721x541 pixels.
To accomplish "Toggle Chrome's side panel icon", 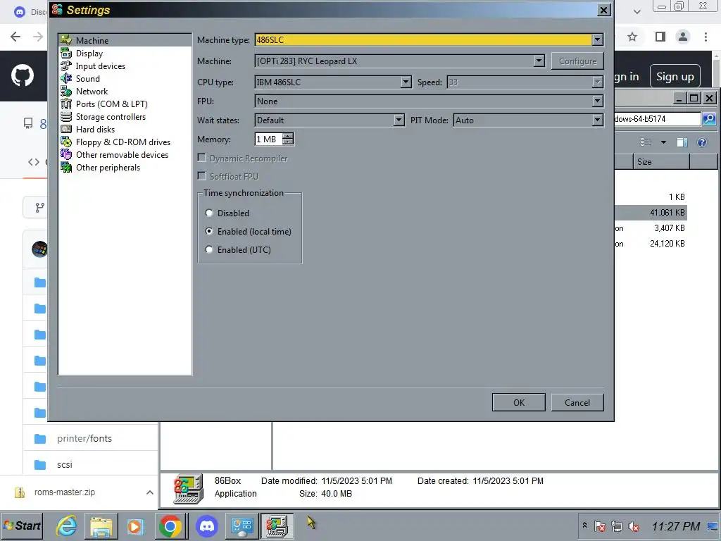I will click(660, 37).
